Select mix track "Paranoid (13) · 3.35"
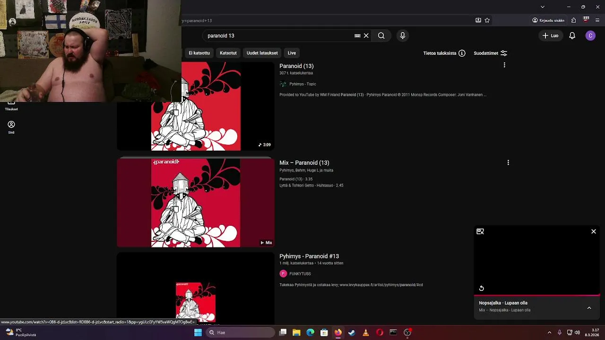The width and height of the screenshot is (605, 340). click(296, 179)
